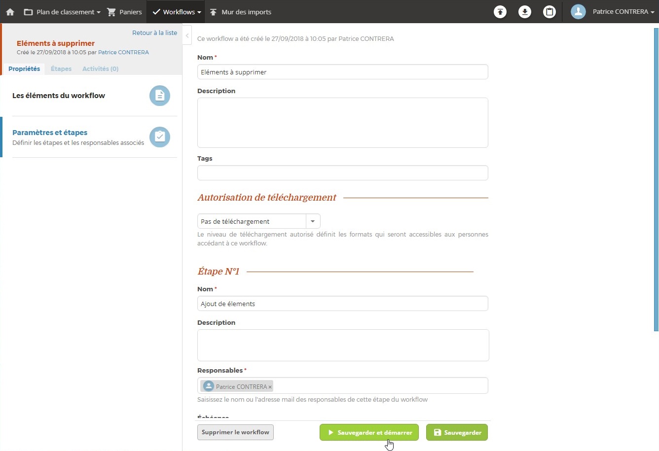
Task: Click the download icon in the top-right toolbar
Action: coord(525,11)
